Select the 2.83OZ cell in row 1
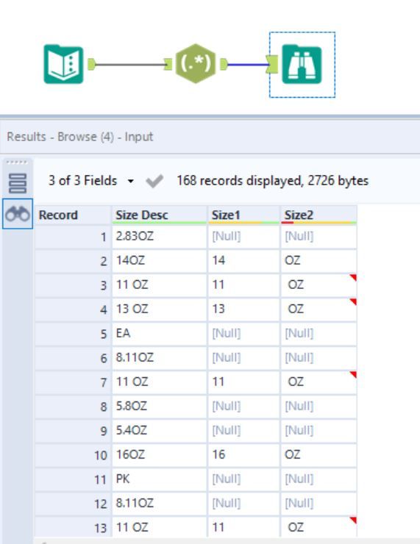Screen dimensions: 420x544 pyautogui.click(x=160, y=237)
